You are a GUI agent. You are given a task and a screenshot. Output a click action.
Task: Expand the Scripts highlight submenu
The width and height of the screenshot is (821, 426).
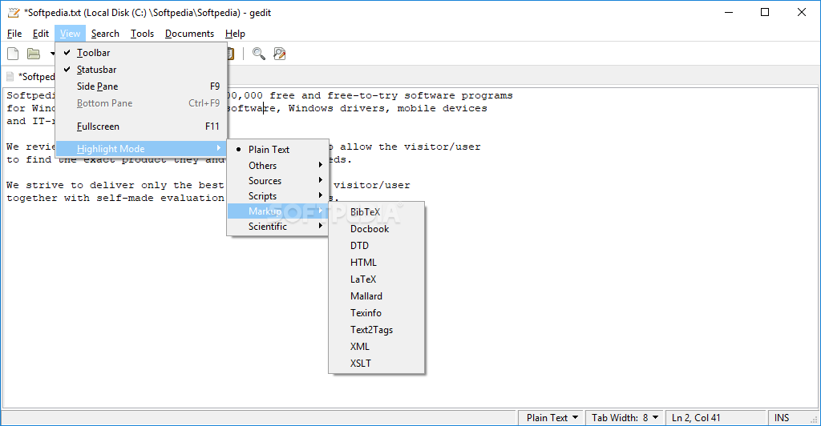pyautogui.click(x=277, y=196)
